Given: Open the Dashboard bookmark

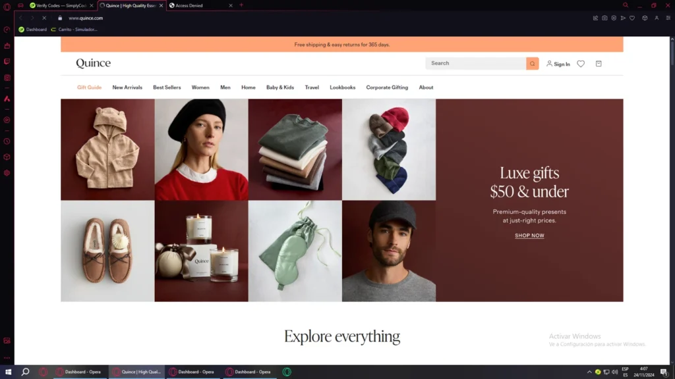Looking at the screenshot, I should click(33, 30).
